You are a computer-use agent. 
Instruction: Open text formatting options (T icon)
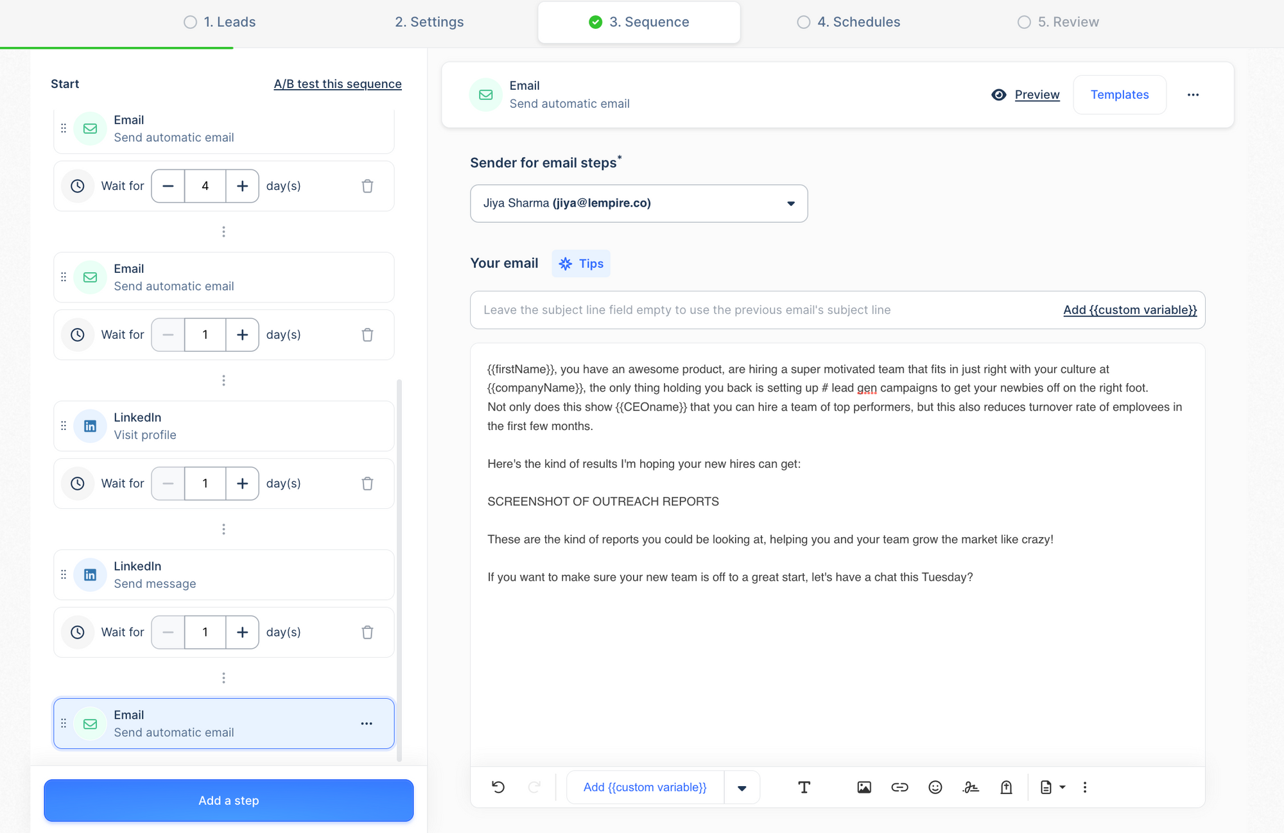(804, 787)
